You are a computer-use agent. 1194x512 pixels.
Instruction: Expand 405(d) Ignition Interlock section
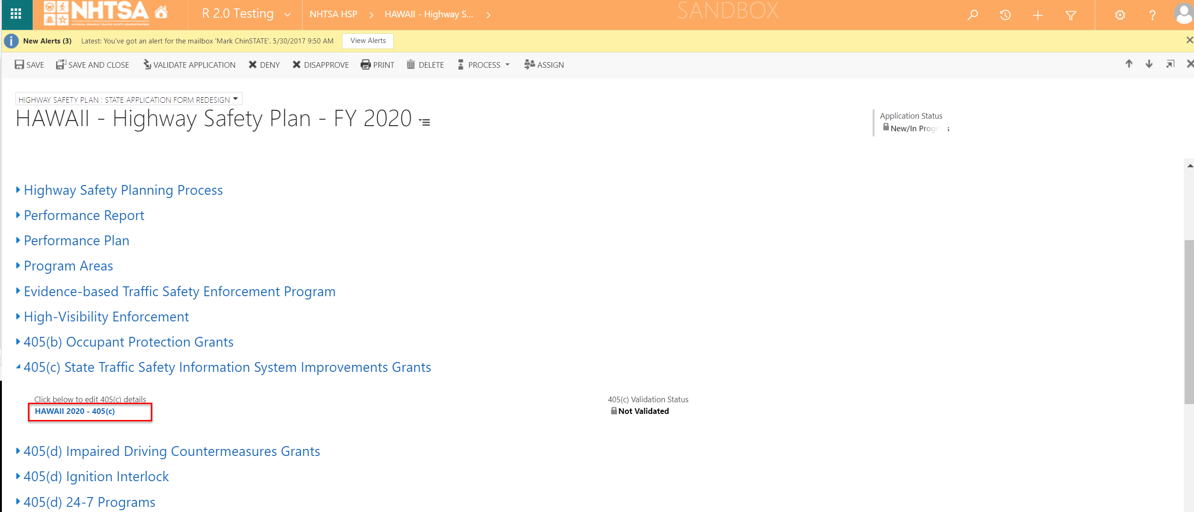point(96,476)
